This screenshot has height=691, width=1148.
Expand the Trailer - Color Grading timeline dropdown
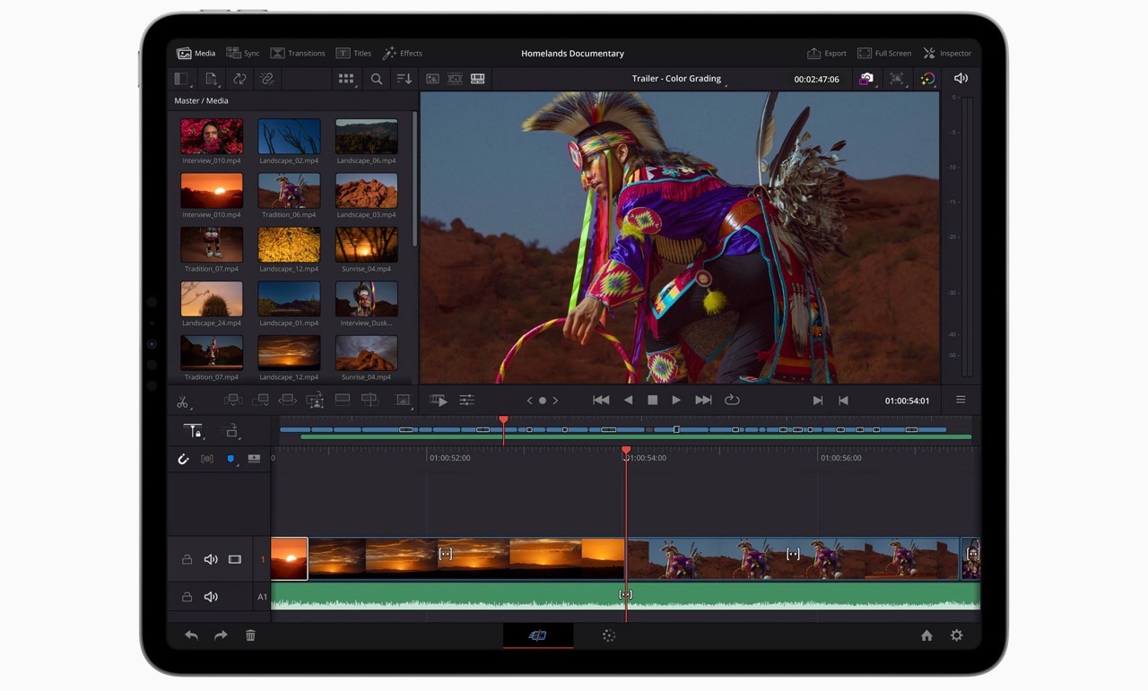point(677,79)
